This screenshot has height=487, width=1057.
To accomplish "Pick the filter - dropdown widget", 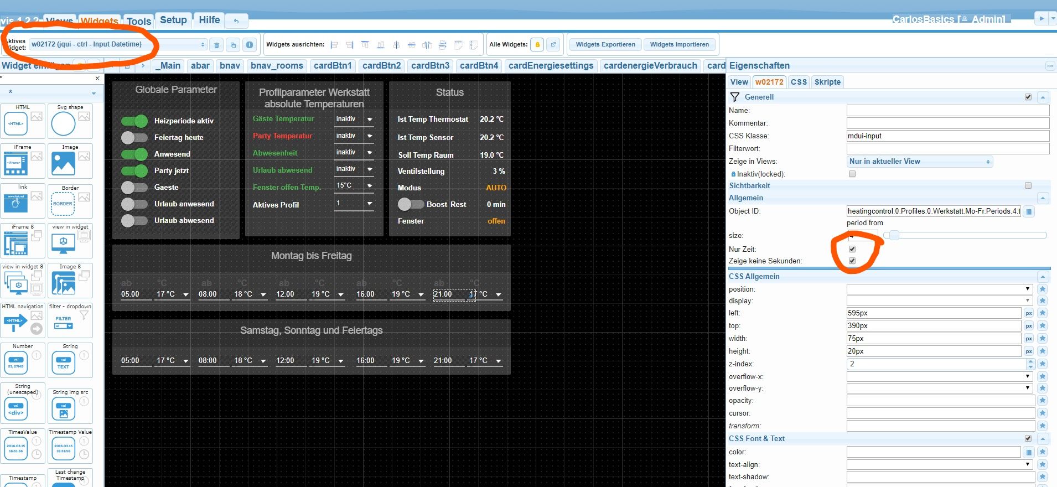I will pyautogui.click(x=70, y=320).
